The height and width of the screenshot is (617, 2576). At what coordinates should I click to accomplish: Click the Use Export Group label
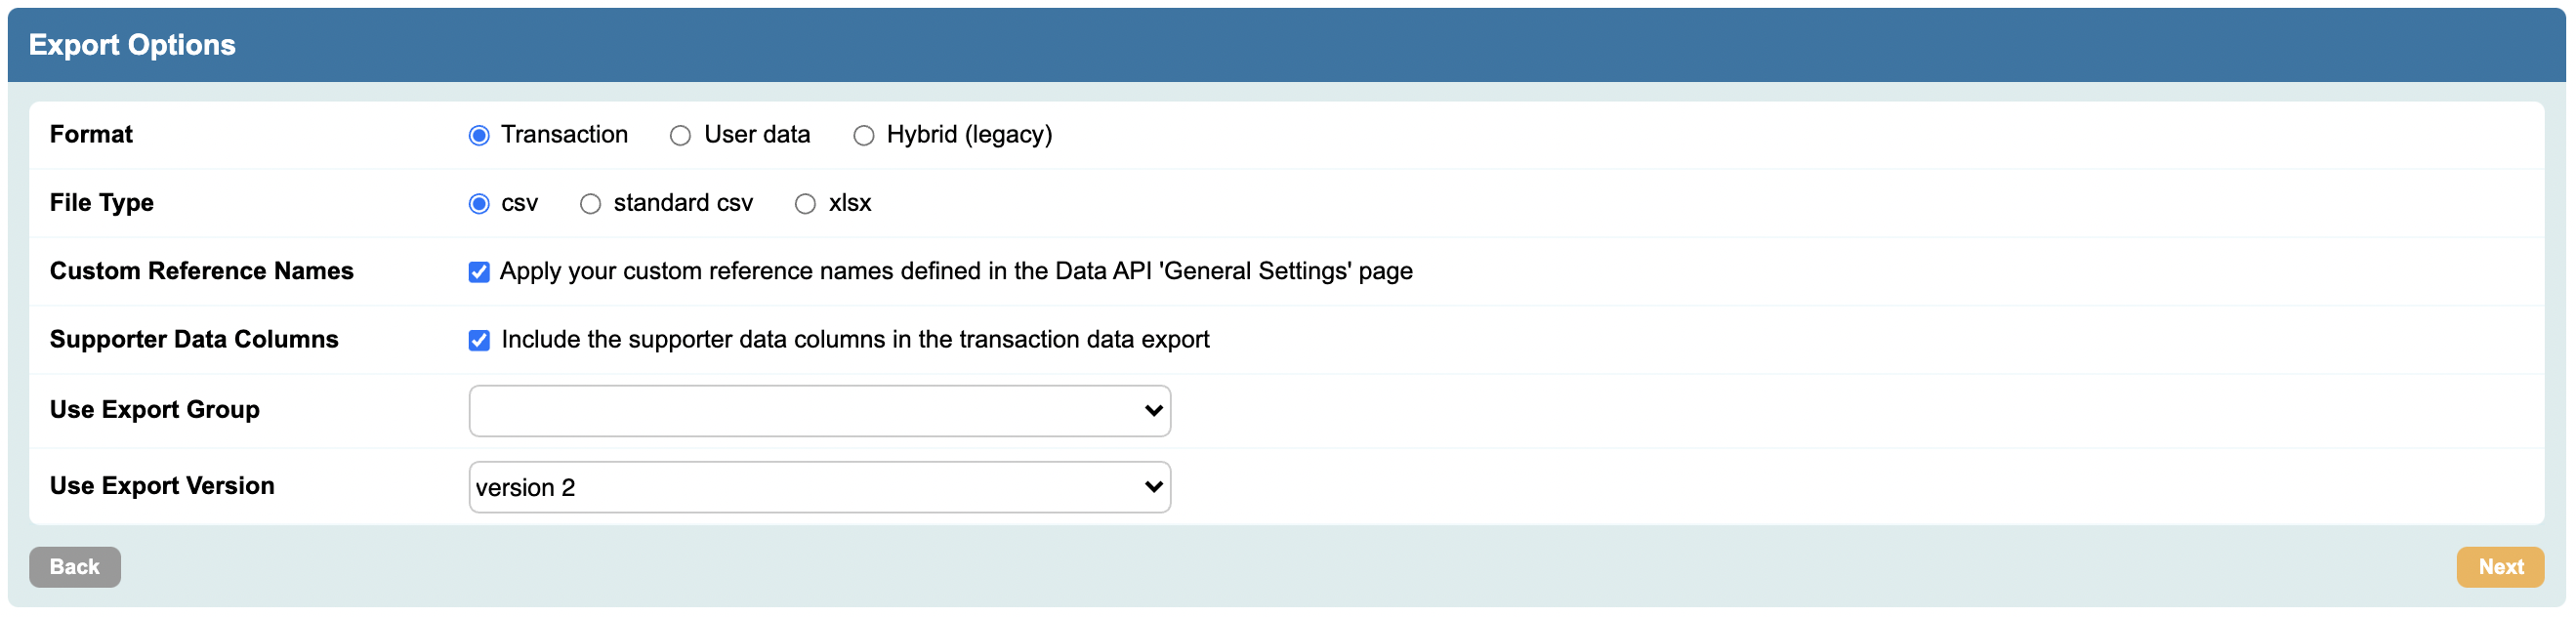(x=155, y=410)
